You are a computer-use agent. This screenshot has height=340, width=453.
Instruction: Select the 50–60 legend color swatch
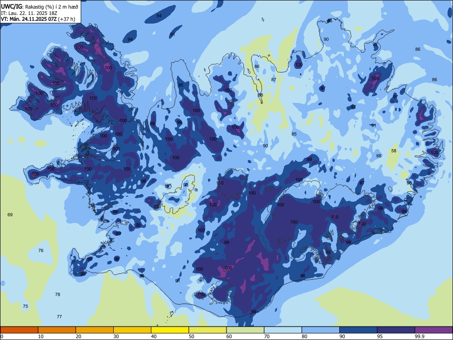click(207, 330)
